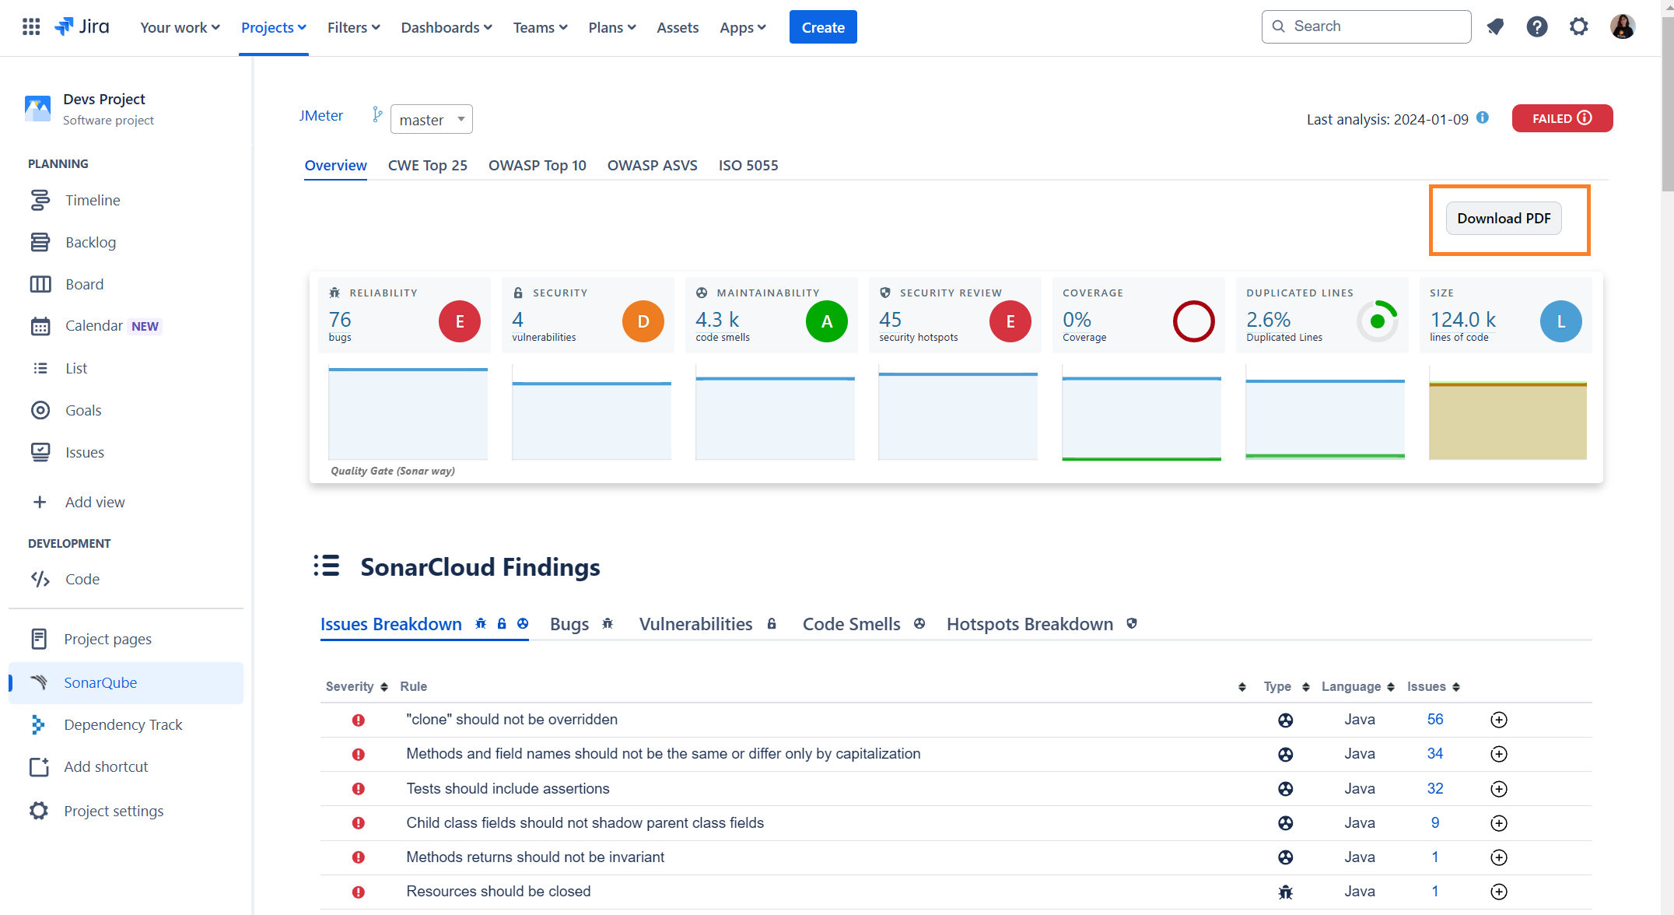The height and width of the screenshot is (915, 1674).
Task: Open the Filters menu
Action: 354,27
